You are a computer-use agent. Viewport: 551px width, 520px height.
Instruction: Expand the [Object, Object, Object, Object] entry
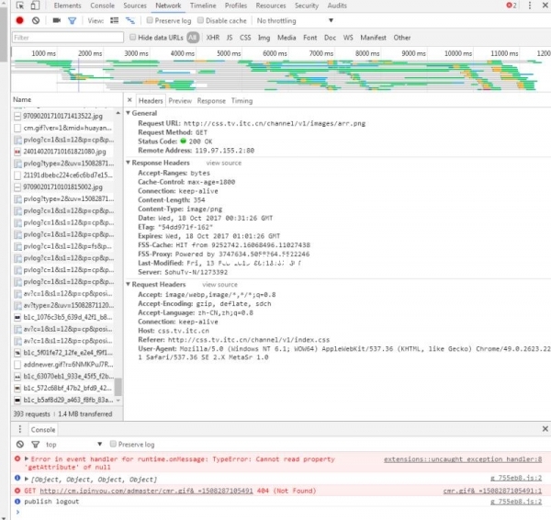(27, 479)
